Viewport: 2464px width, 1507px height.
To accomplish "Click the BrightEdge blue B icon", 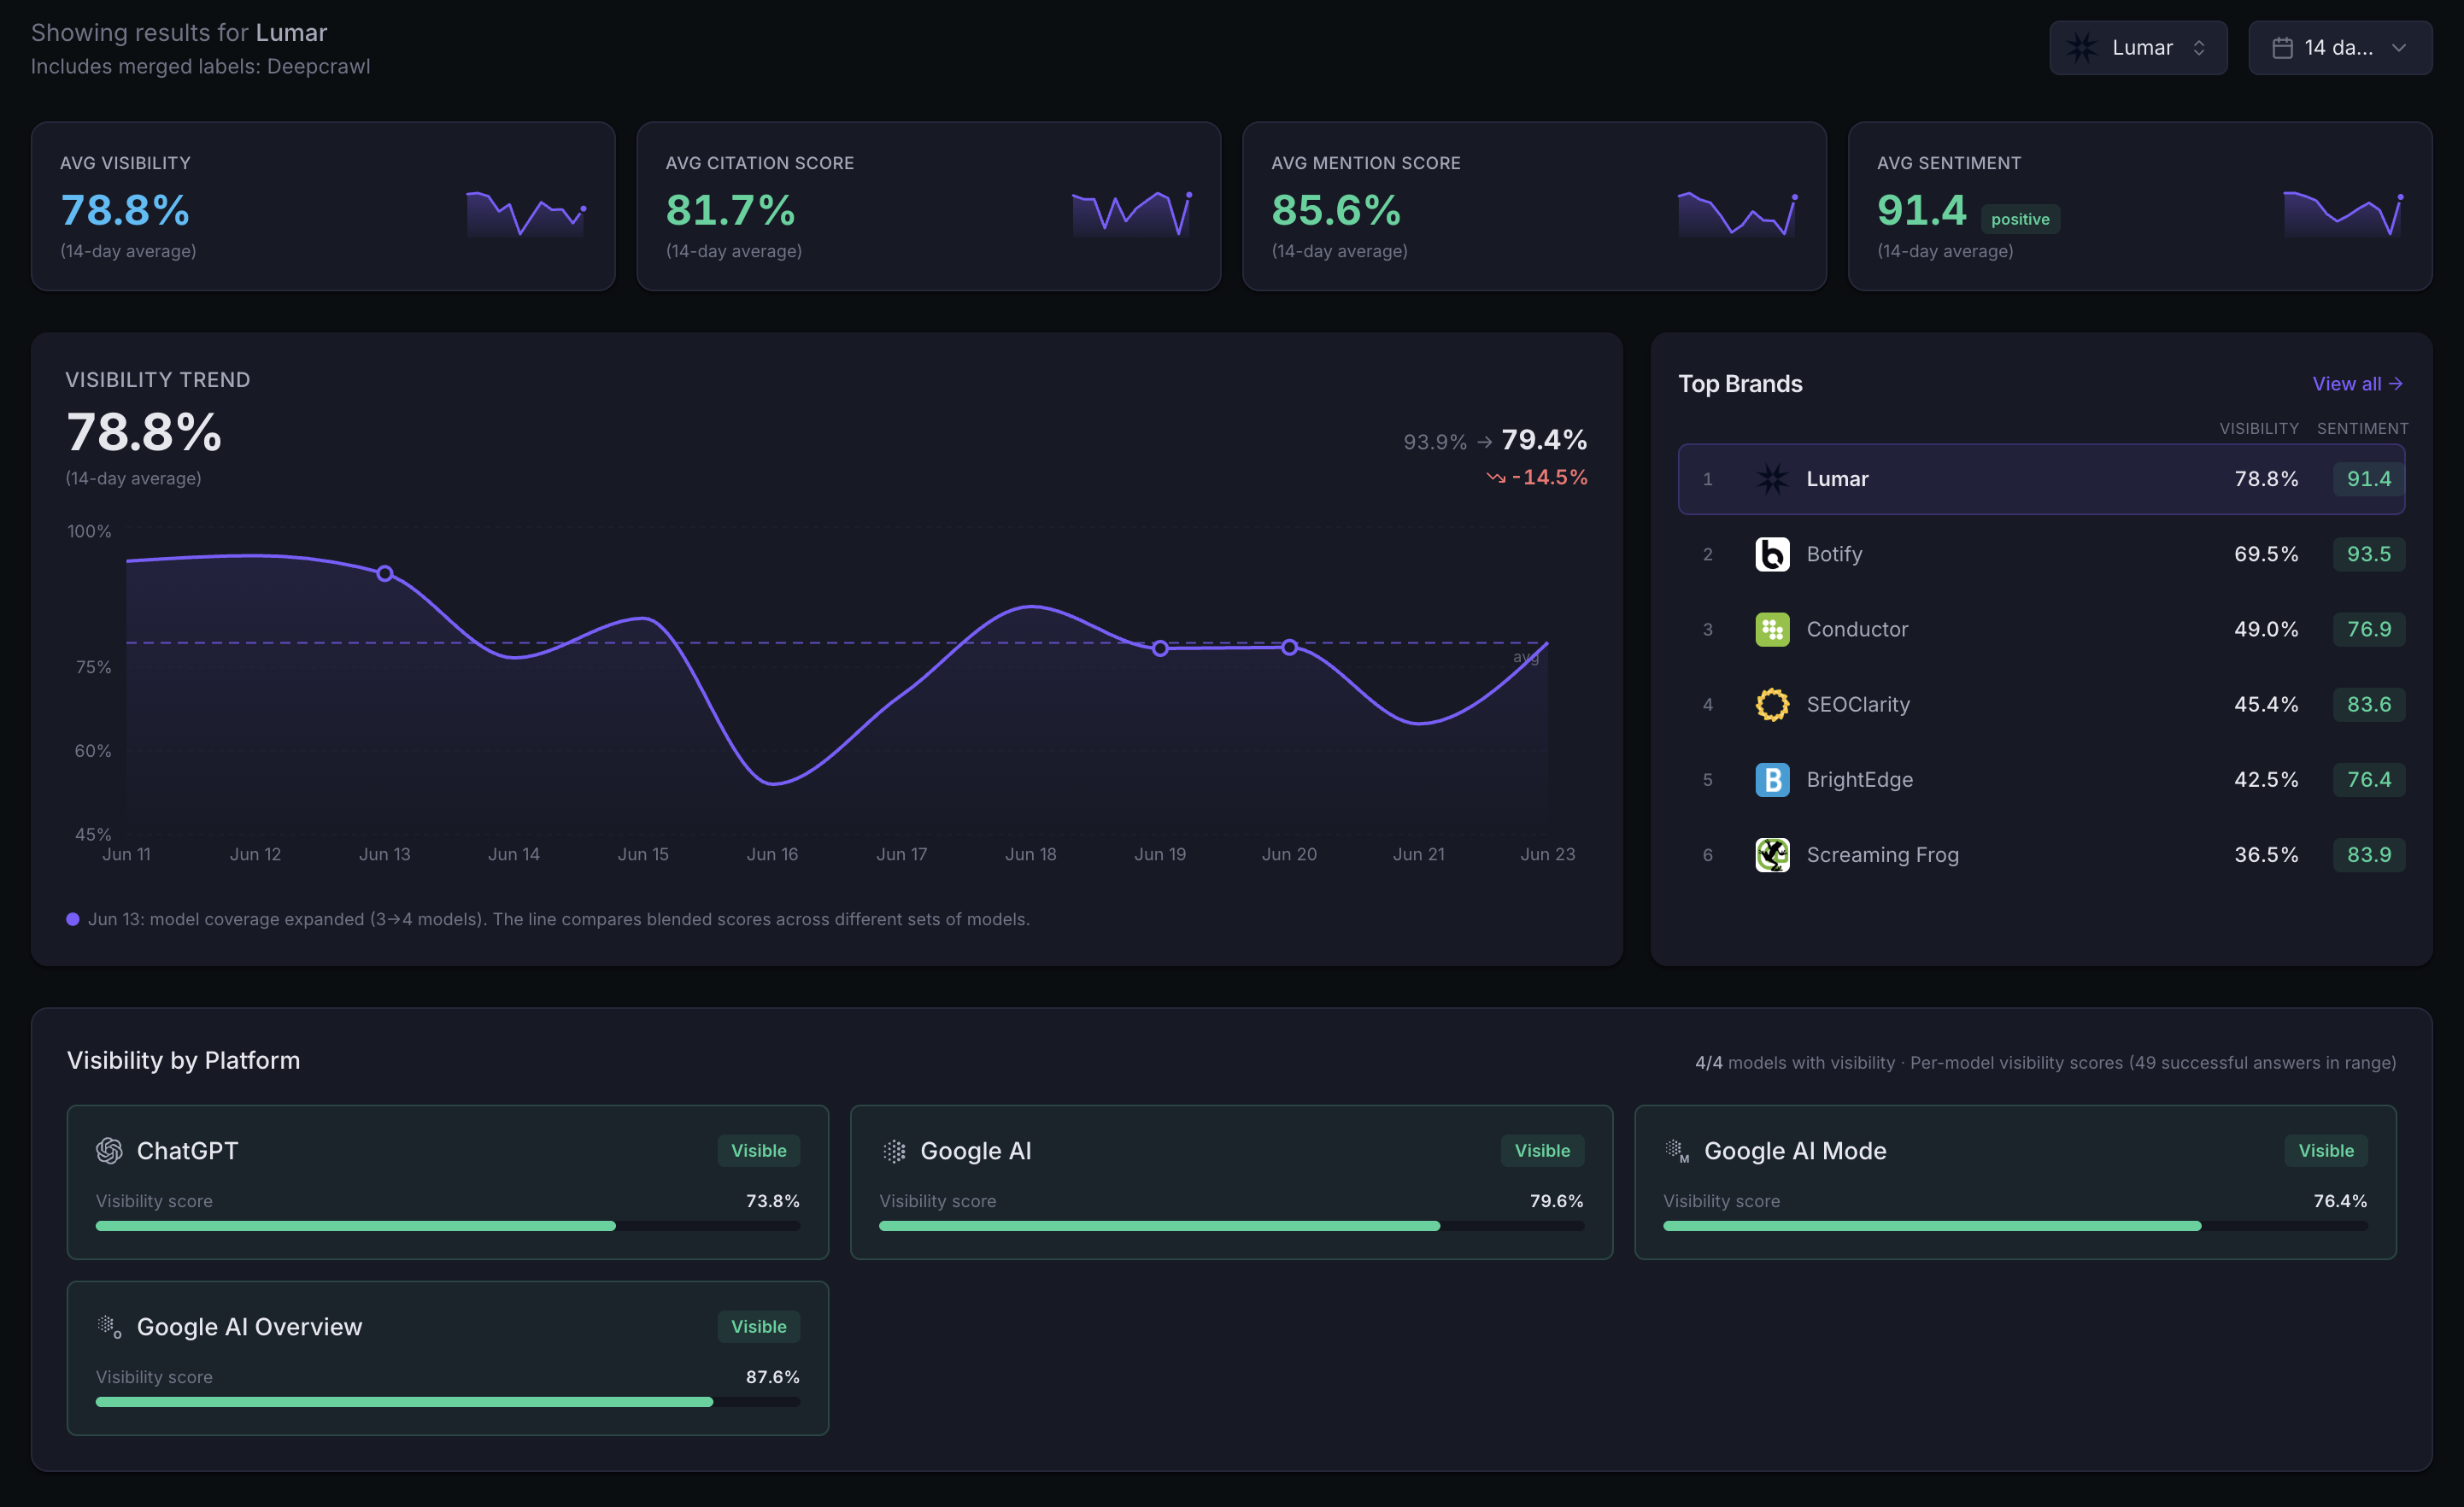I will pyautogui.click(x=1772, y=779).
